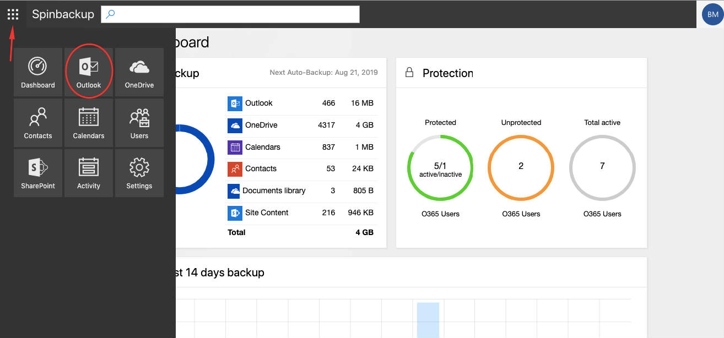The height and width of the screenshot is (338, 724).
Task: Click the O365 Users label under Protected ring
Action: point(440,214)
